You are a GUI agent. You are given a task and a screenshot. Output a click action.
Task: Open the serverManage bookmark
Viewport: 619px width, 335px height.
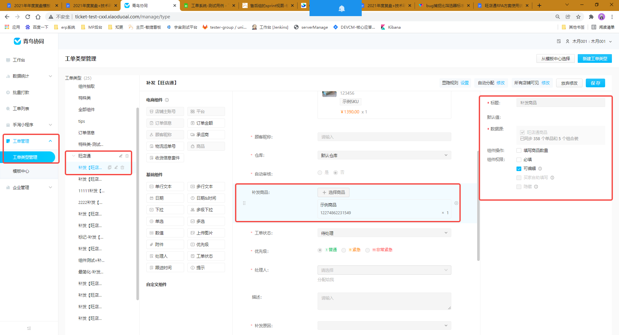pos(311,27)
